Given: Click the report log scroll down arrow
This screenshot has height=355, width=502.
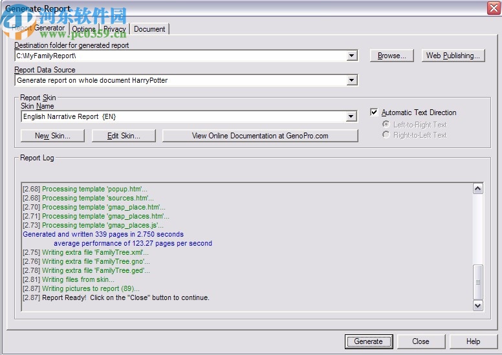Looking at the screenshot, I should coord(477,305).
